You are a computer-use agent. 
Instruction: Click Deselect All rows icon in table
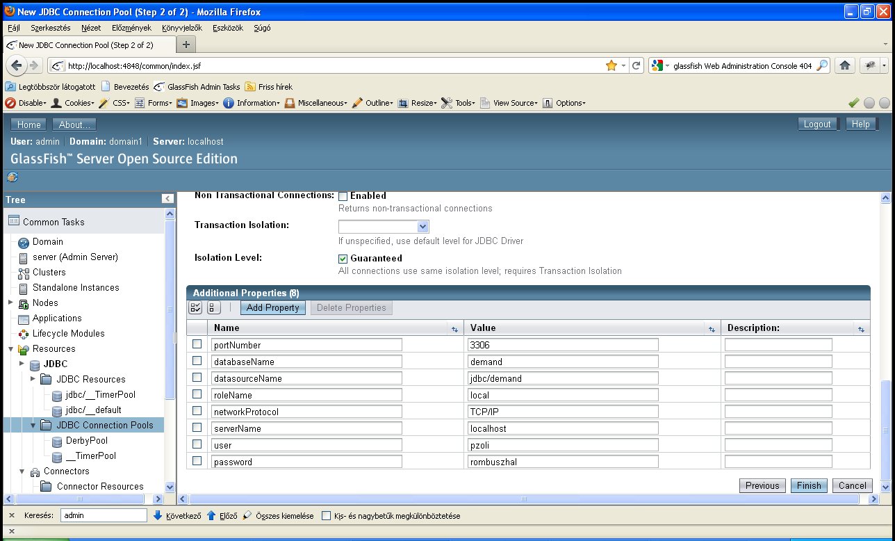[214, 307]
